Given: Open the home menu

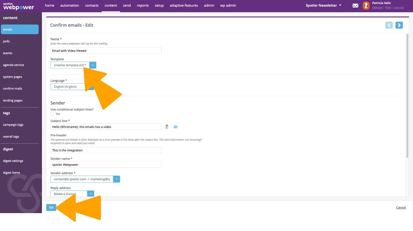Looking at the screenshot, I should tap(50, 5).
